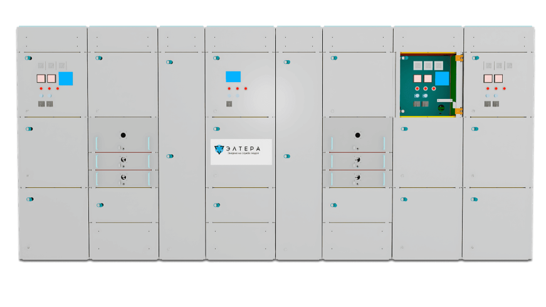This screenshot has width=546, height=307.
Task: Click the ЭЛТЕРА logo plate
Action: click(x=241, y=152)
